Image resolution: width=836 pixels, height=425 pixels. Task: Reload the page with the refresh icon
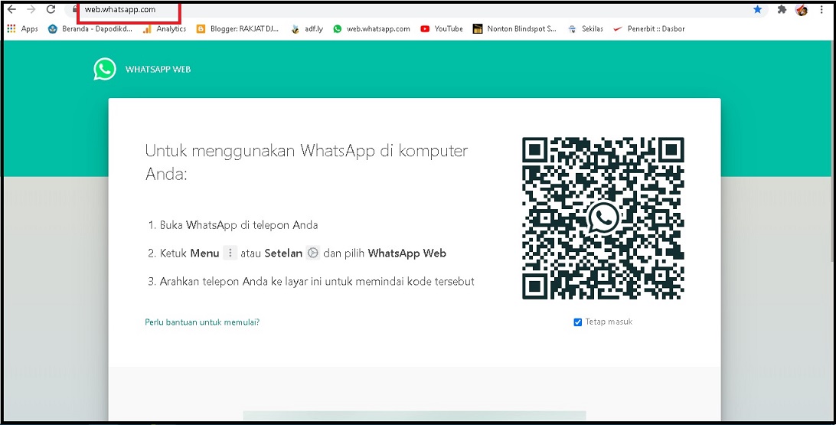[51, 10]
